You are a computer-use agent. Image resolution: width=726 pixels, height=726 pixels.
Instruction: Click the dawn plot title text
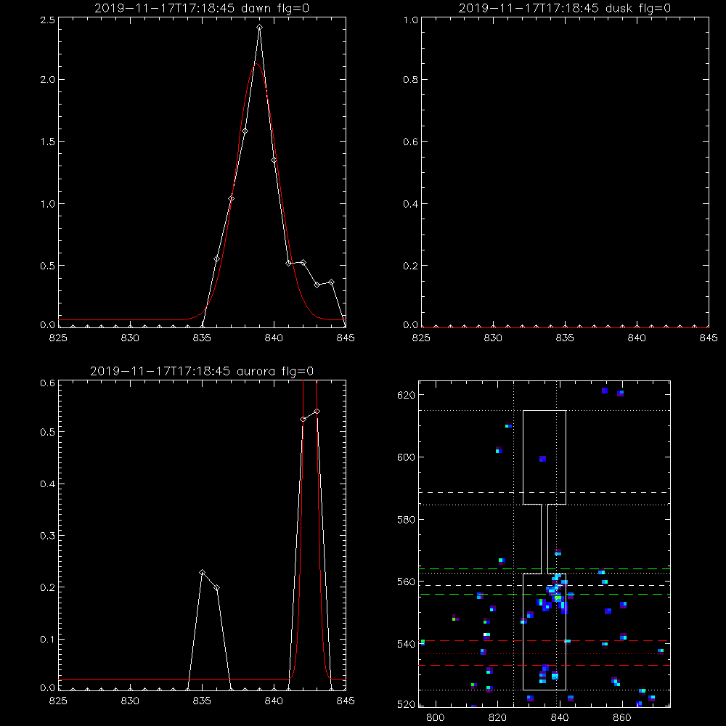(x=202, y=8)
